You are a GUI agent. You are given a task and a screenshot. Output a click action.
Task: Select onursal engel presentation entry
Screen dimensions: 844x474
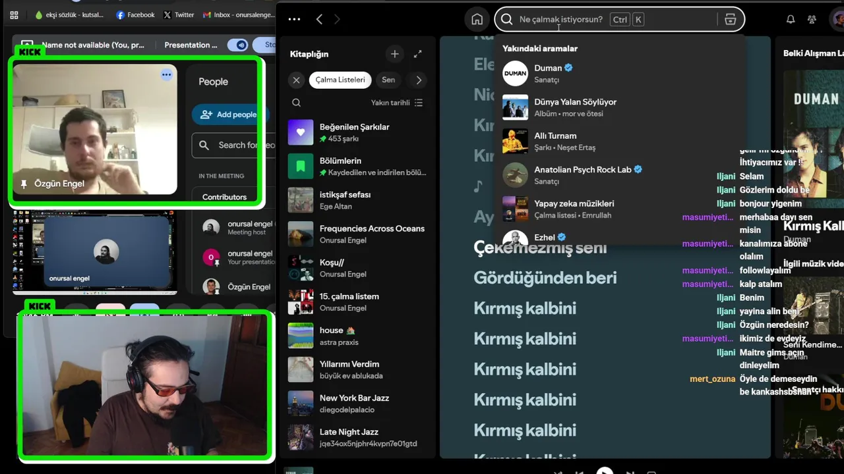(237, 257)
